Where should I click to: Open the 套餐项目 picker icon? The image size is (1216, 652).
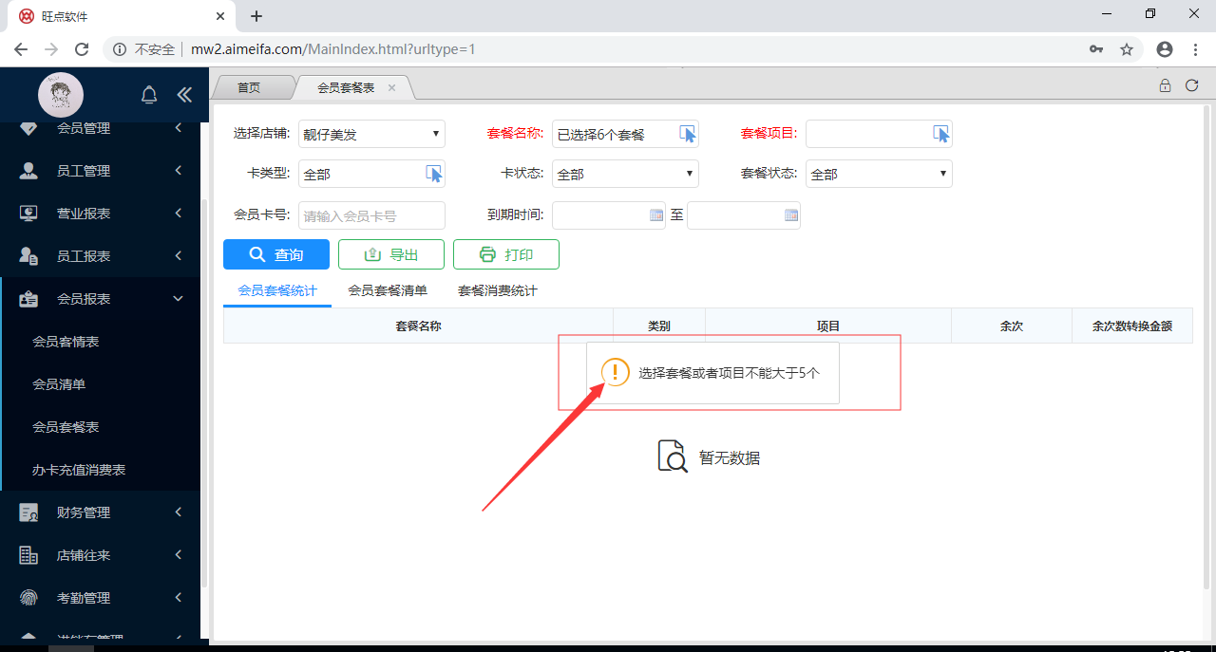tap(941, 134)
